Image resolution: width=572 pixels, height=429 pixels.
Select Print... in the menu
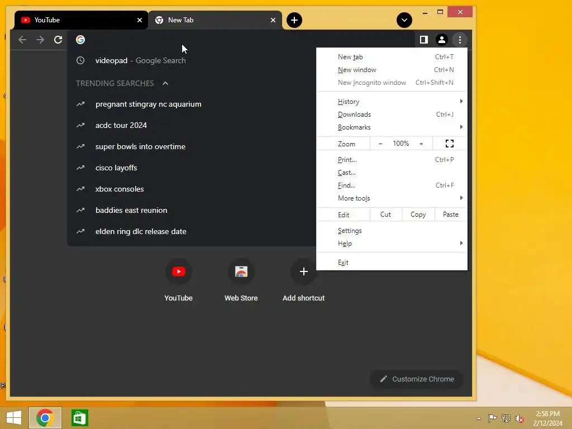[392, 160]
